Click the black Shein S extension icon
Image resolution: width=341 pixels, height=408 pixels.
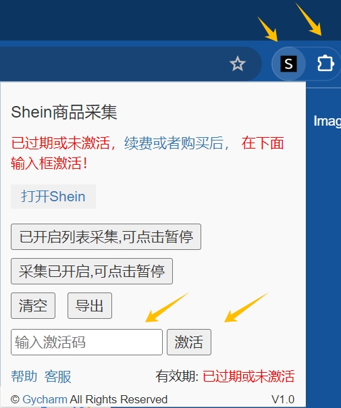(x=288, y=64)
